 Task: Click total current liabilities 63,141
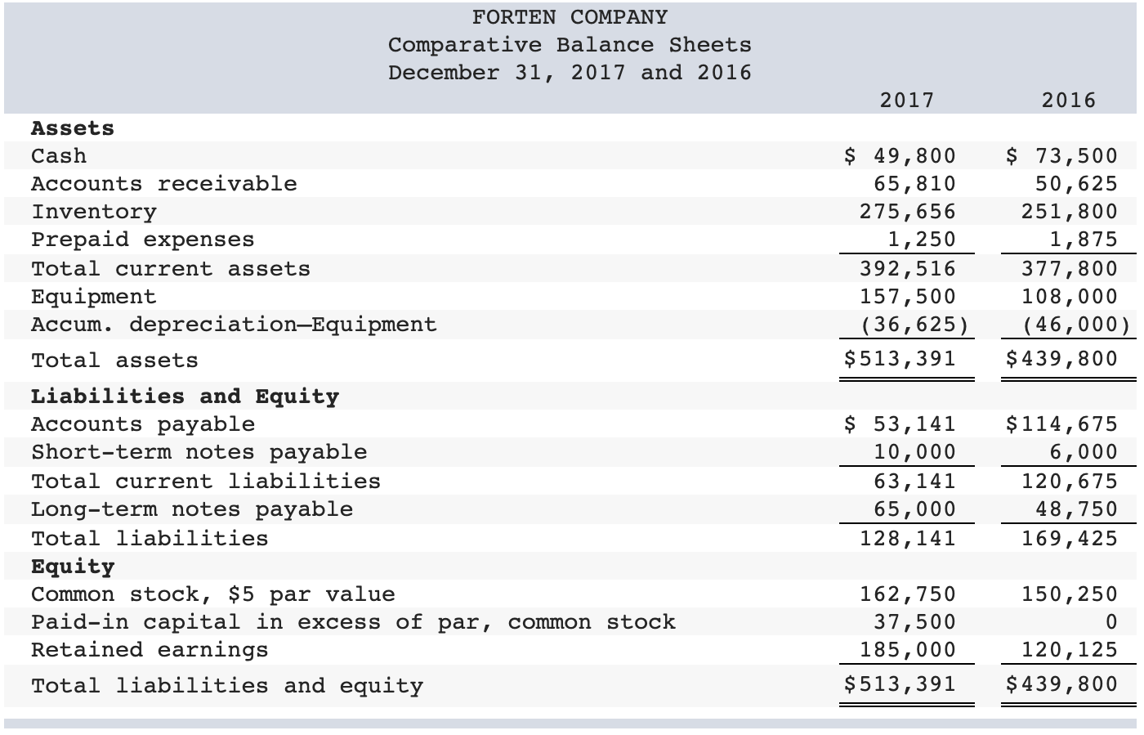pos(914,481)
